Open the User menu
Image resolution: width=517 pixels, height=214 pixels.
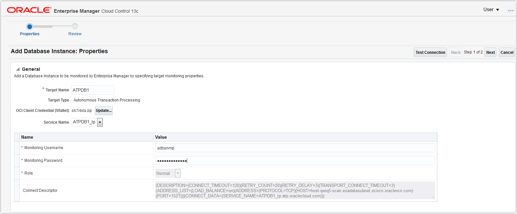[491, 9]
